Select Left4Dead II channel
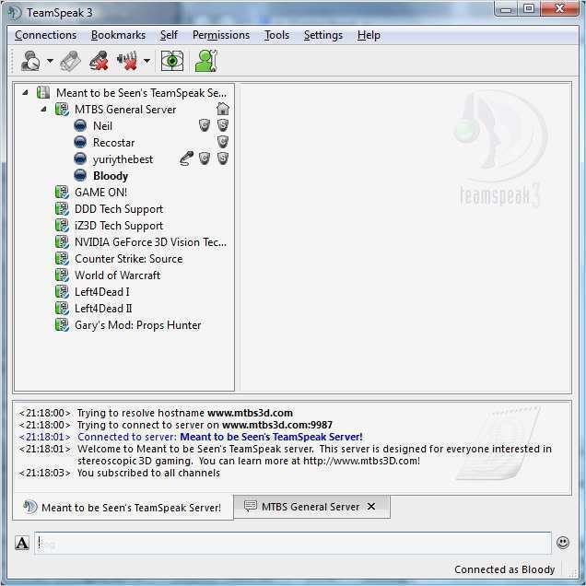The image size is (586, 586). [103, 309]
